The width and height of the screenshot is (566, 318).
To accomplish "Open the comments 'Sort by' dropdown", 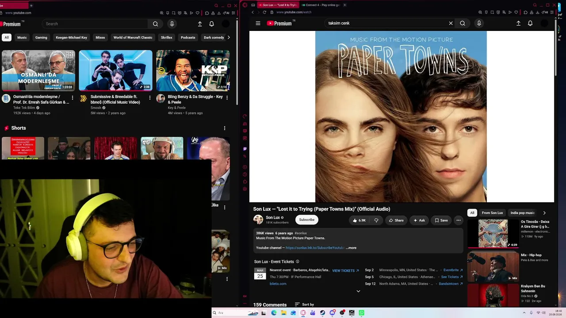I will pos(304,304).
